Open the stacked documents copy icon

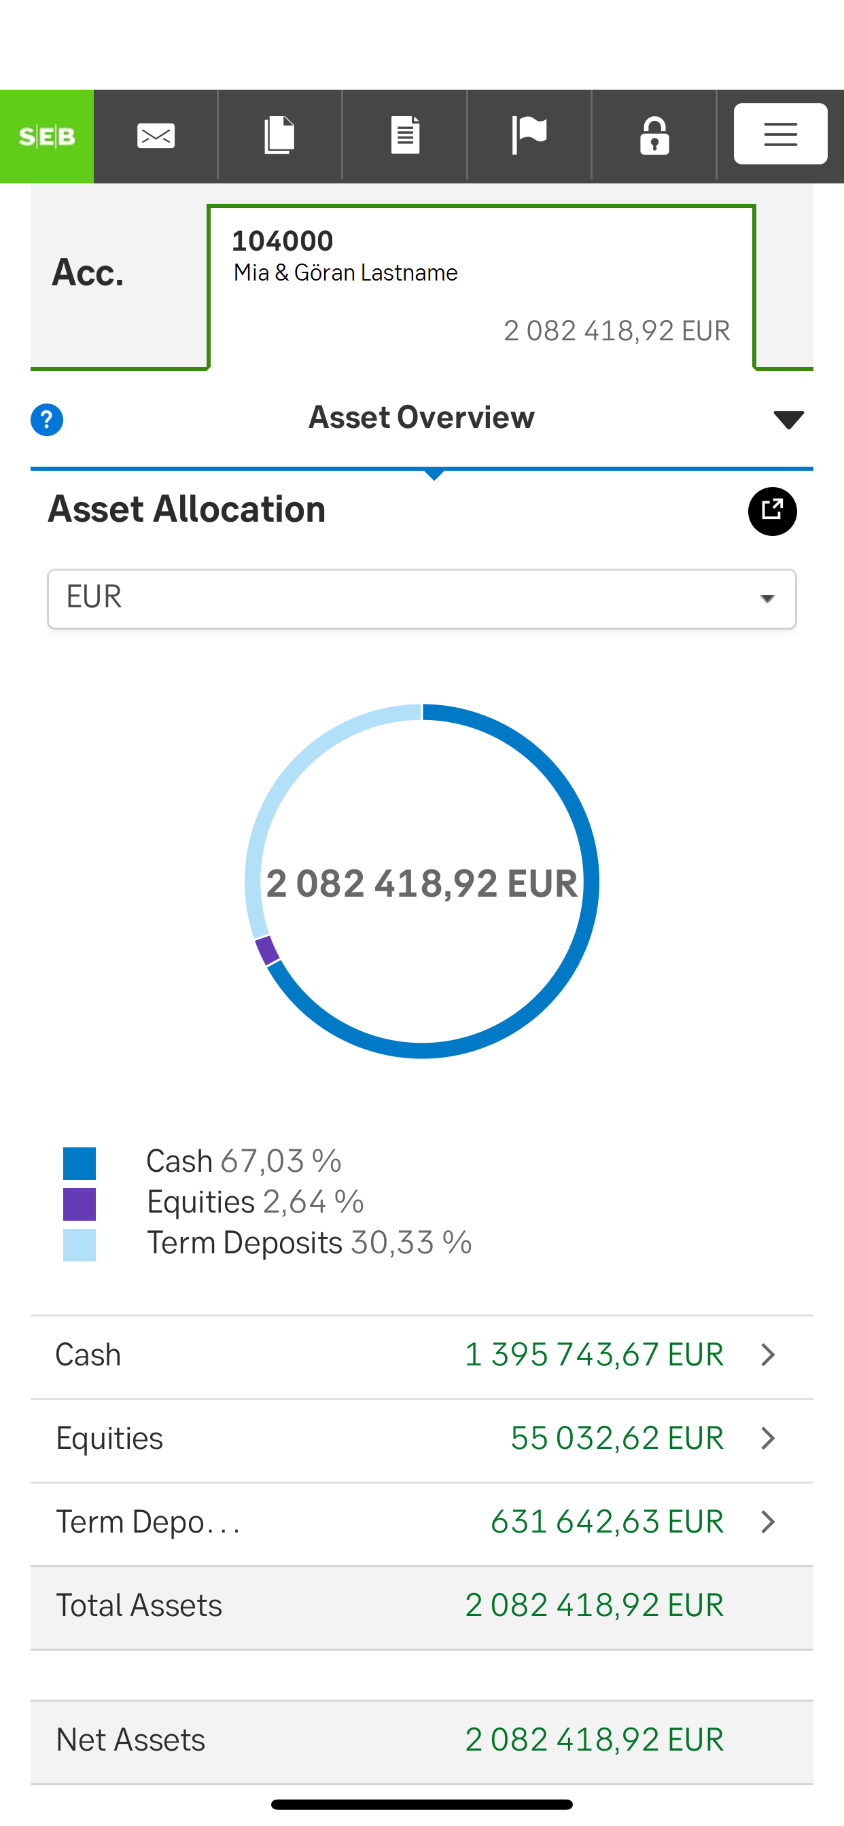pyautogui.click(x=279, y=136)
